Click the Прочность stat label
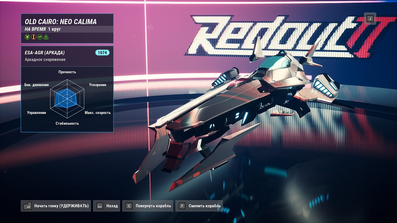The image size is (397, 223). click(67, 72)
